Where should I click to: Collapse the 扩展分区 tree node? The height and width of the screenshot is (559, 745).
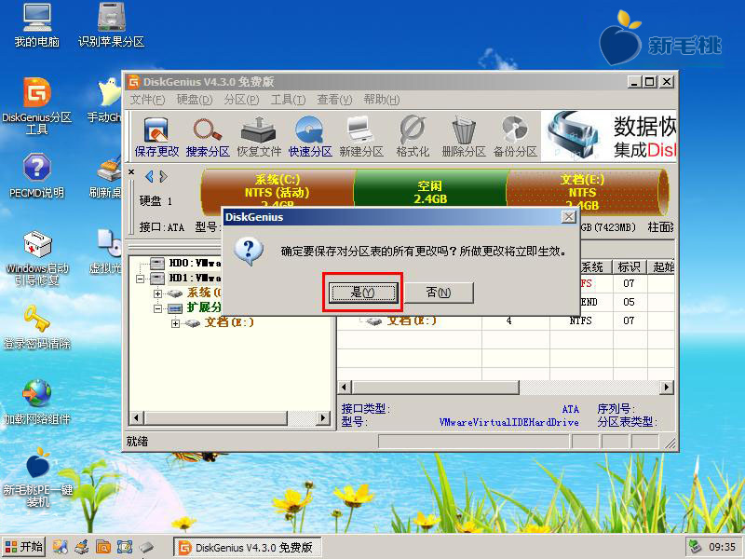pyautogui.click(x=157, y=308)
